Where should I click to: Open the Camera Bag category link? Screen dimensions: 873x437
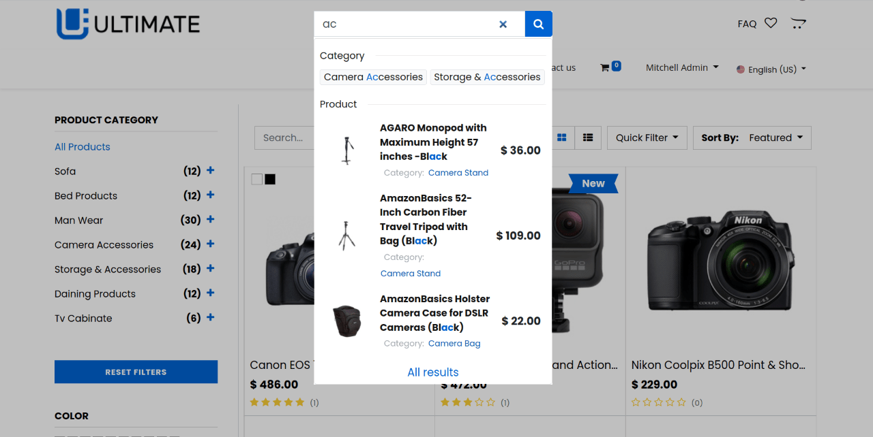pos(454,344)
